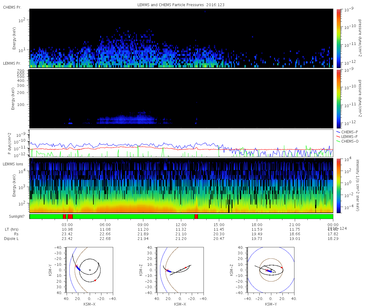Click the LEMMS pressure panel colorbar
Viewport: 370px width, 308px height.
[338, 99]
